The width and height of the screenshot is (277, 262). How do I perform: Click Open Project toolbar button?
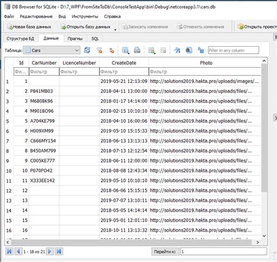257,27
